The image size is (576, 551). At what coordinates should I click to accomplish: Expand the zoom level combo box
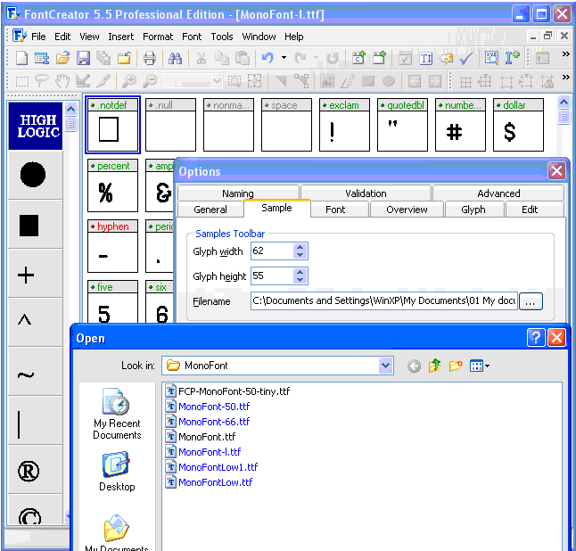point(217,81)
